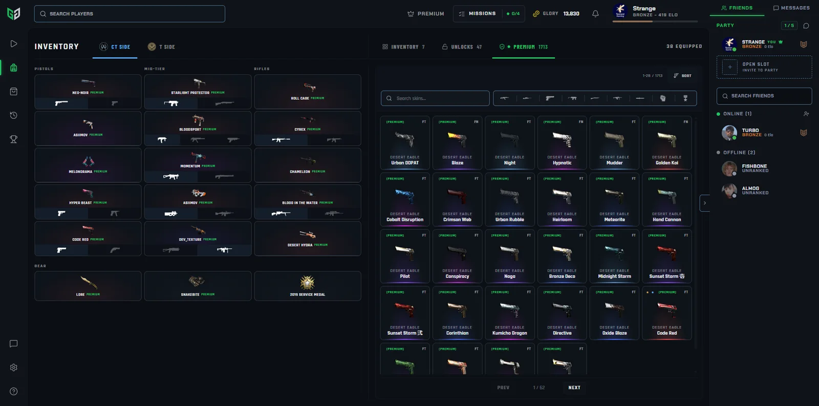This screenshot has height=406, width=819.
Task: Collapse the friends panel with the chevron
Action: coord(705,203)
